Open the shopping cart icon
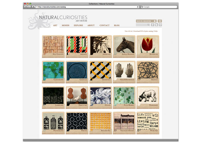This screenshot has width=202, height=144. pyautogui.click(x=160, y=21)
